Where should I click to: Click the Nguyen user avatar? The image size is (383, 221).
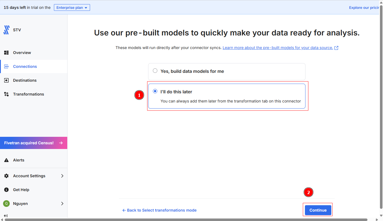[6, 204]
